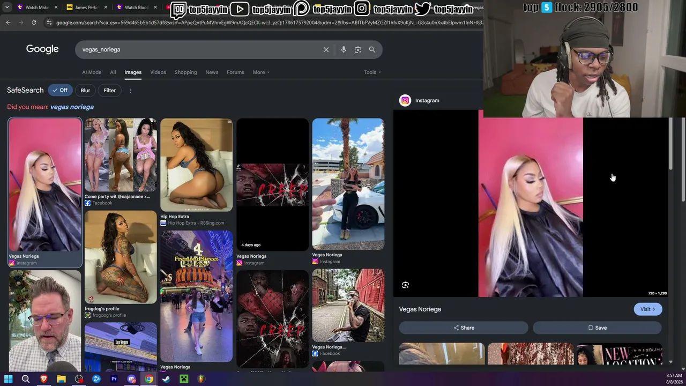This screenshot has width=686, height=386.
Task: Reload the page with the refresh icon
Action: tap(34, 23)
